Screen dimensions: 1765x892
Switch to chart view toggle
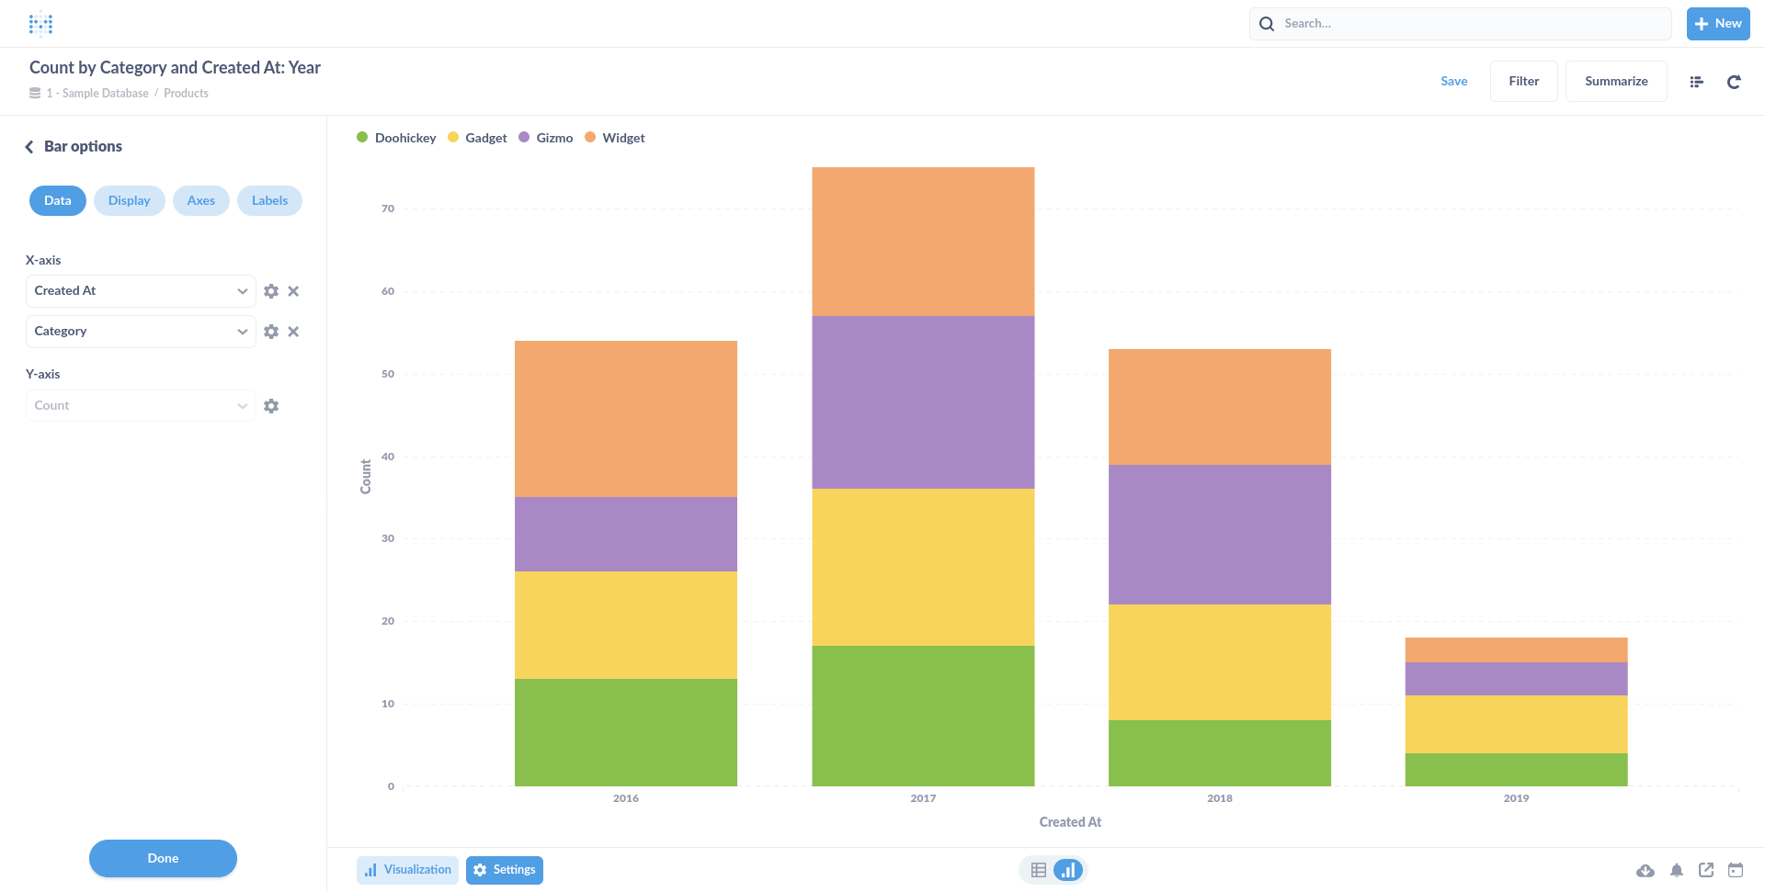(1068, 870)
